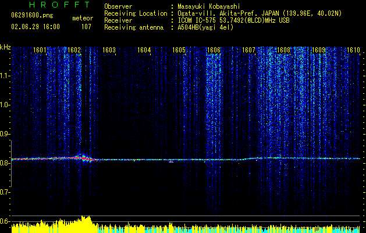Click the 1606 time marker
The width and height of the screenshot is (366, 233).
[214, 50]
